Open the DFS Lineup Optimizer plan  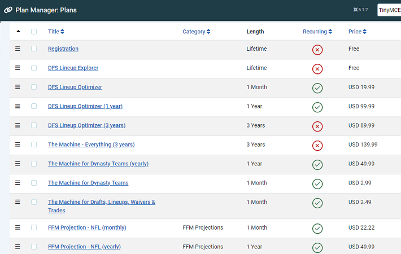point(75,87)
